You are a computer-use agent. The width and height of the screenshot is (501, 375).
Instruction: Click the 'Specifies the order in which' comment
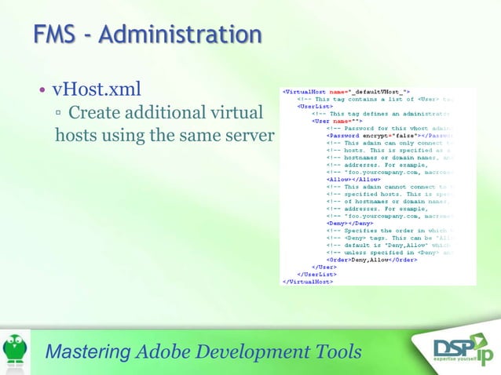(389, 231)
